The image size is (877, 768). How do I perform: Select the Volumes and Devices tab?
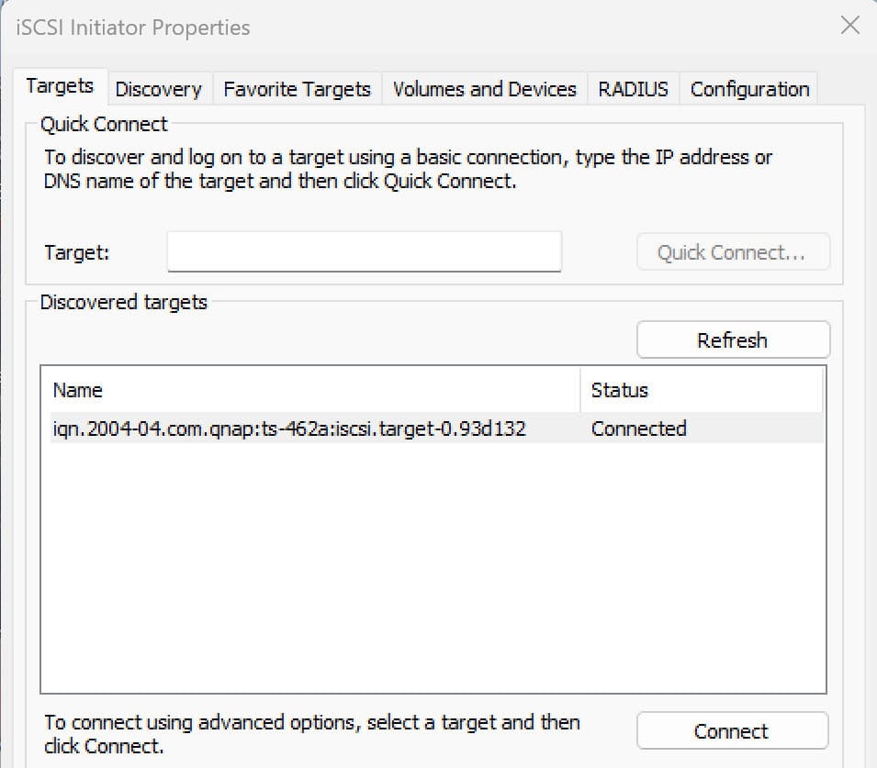coord(484,89)
